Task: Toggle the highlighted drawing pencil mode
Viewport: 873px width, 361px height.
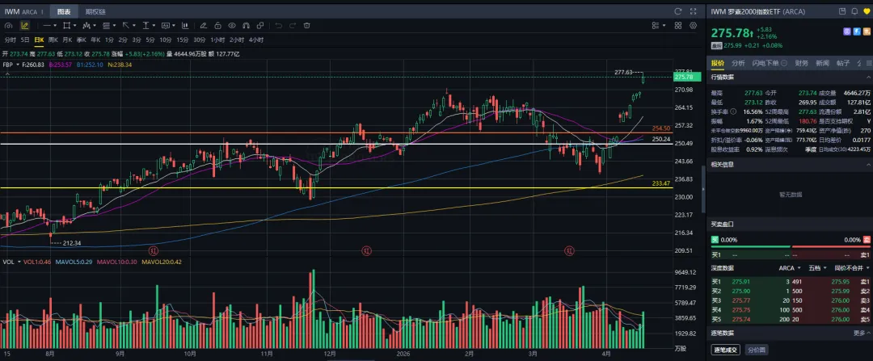Action: click(25, 25)
